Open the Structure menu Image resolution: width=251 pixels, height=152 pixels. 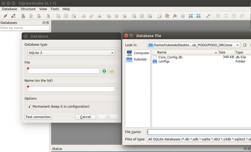[x=28, y=9]
